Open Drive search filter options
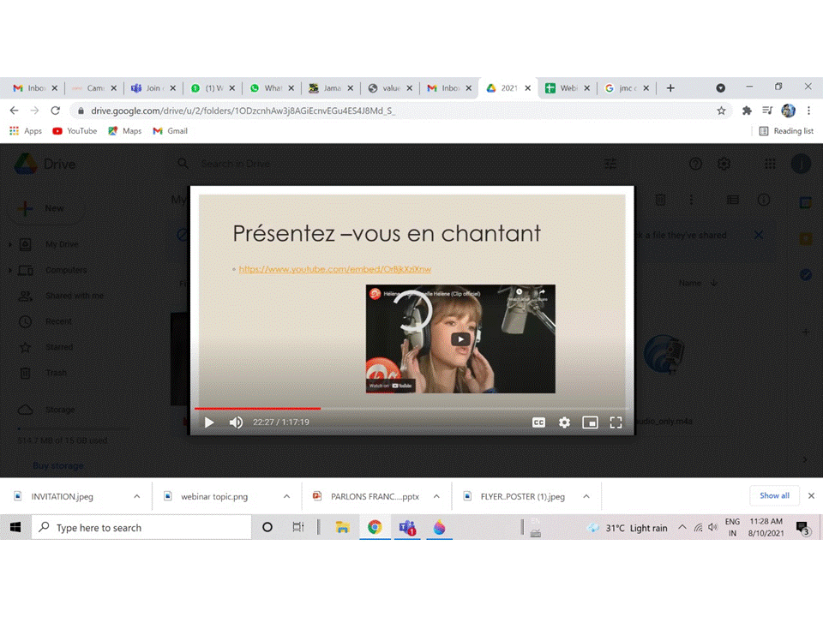823x617 pixels. pos(610,165)
